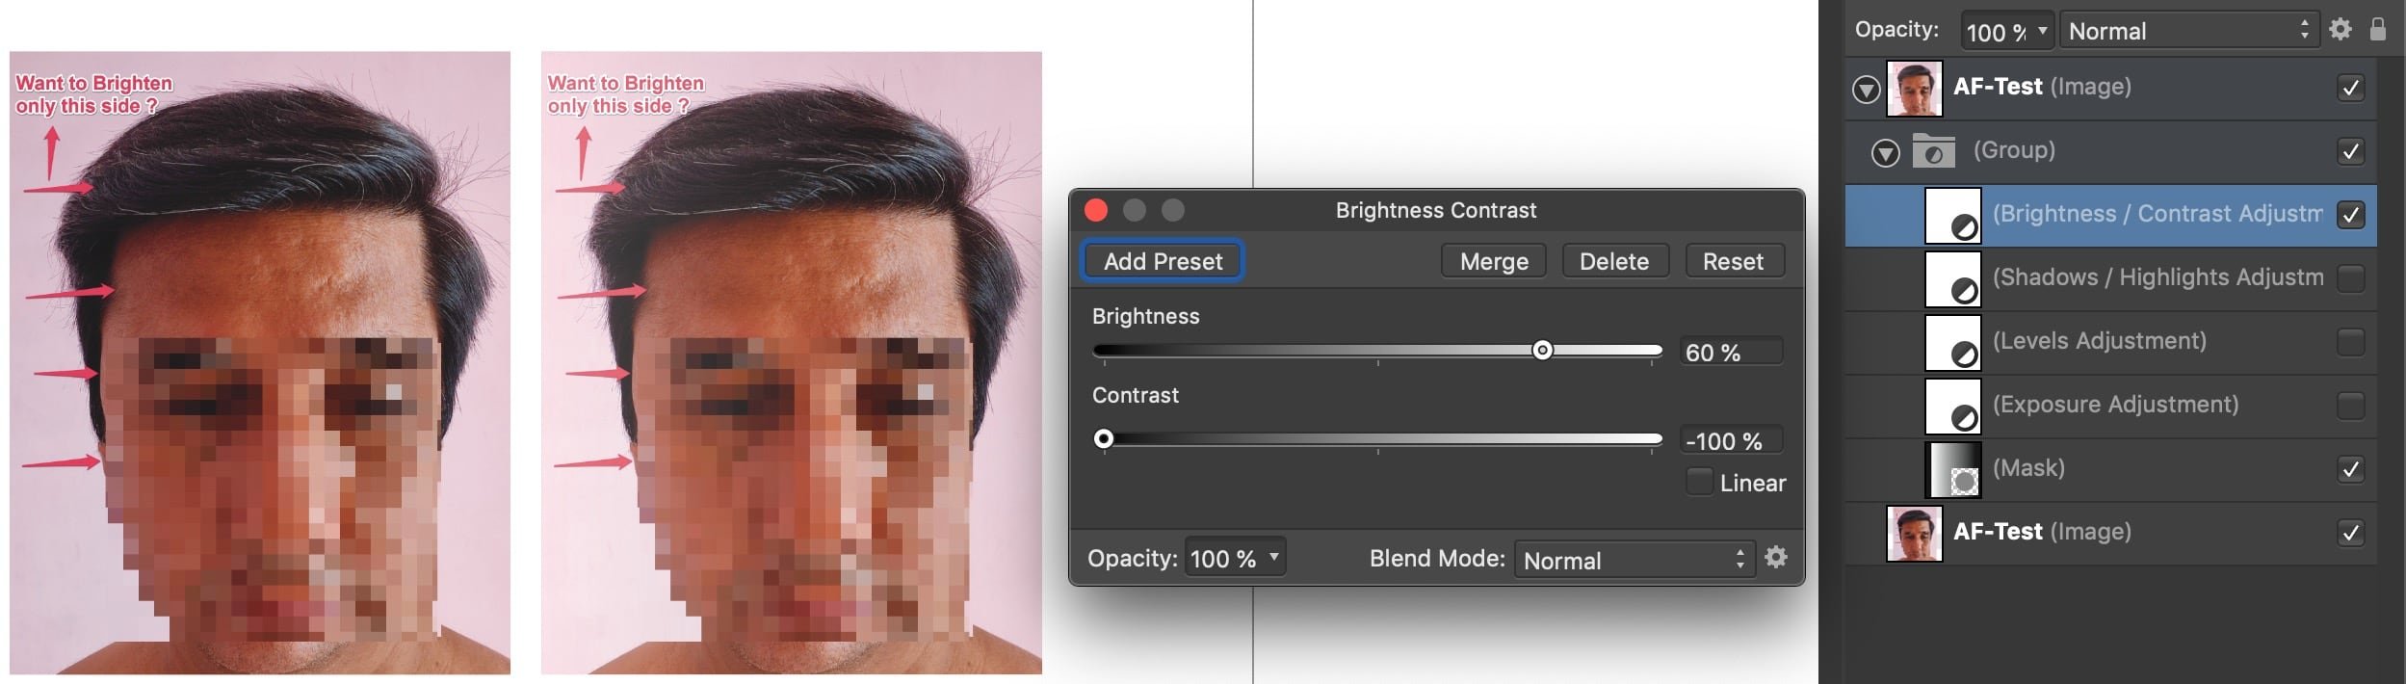
Task: Close the Brightness Contrast dialog
Action: 1095,210
